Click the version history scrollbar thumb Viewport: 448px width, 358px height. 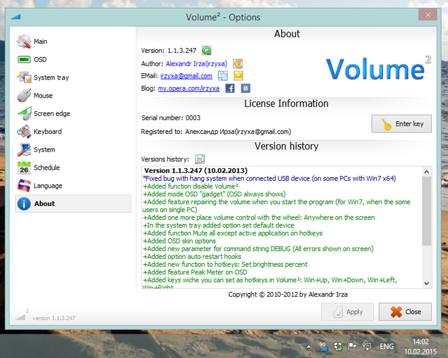pyautogui.click(x=426, y=211)
